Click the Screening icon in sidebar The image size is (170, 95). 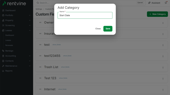[3, 25]
